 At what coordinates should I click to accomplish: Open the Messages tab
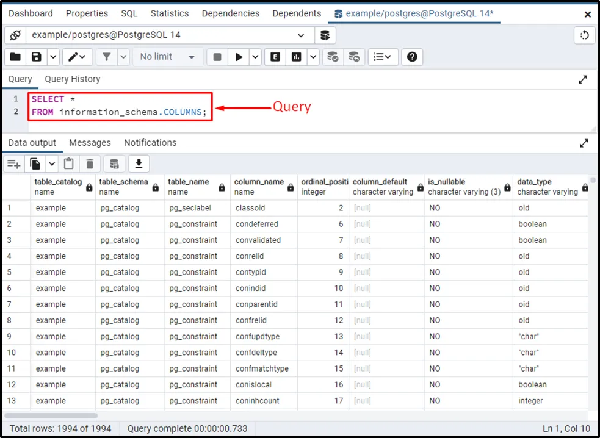(90, 143)
